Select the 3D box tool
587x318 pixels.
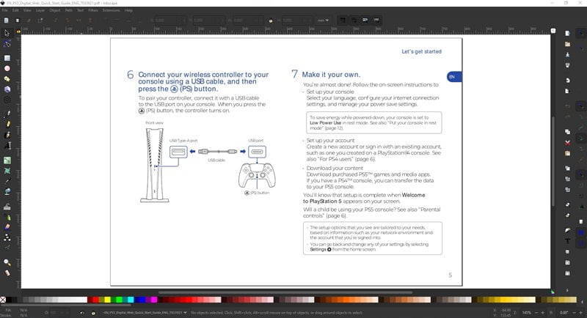7,89
